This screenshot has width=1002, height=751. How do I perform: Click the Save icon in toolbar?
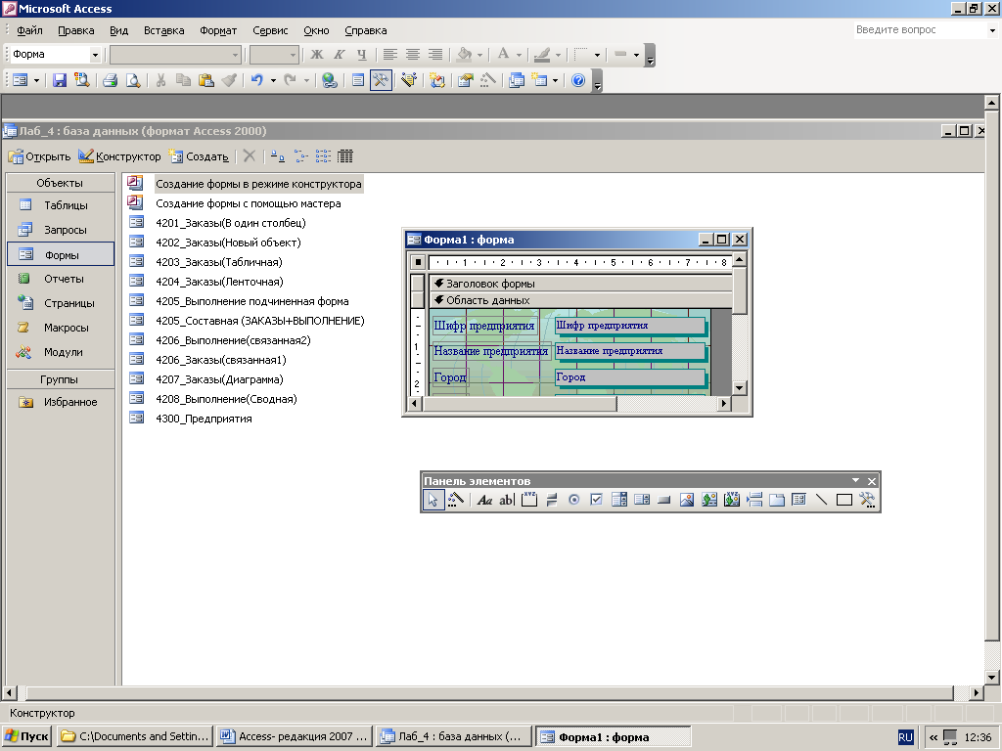pyautogui.click(x=60, y=80)
